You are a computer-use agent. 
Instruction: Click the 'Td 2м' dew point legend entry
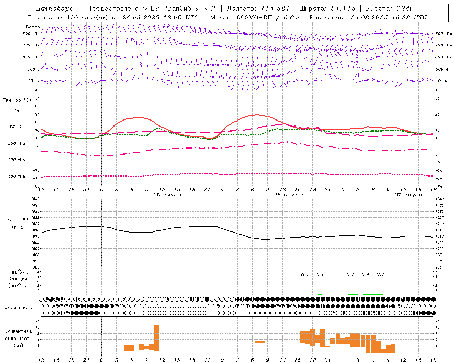[x=17, y=127]
